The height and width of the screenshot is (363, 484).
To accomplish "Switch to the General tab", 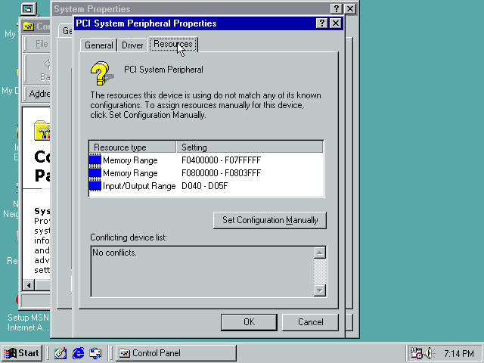I will tap(99, 45).
